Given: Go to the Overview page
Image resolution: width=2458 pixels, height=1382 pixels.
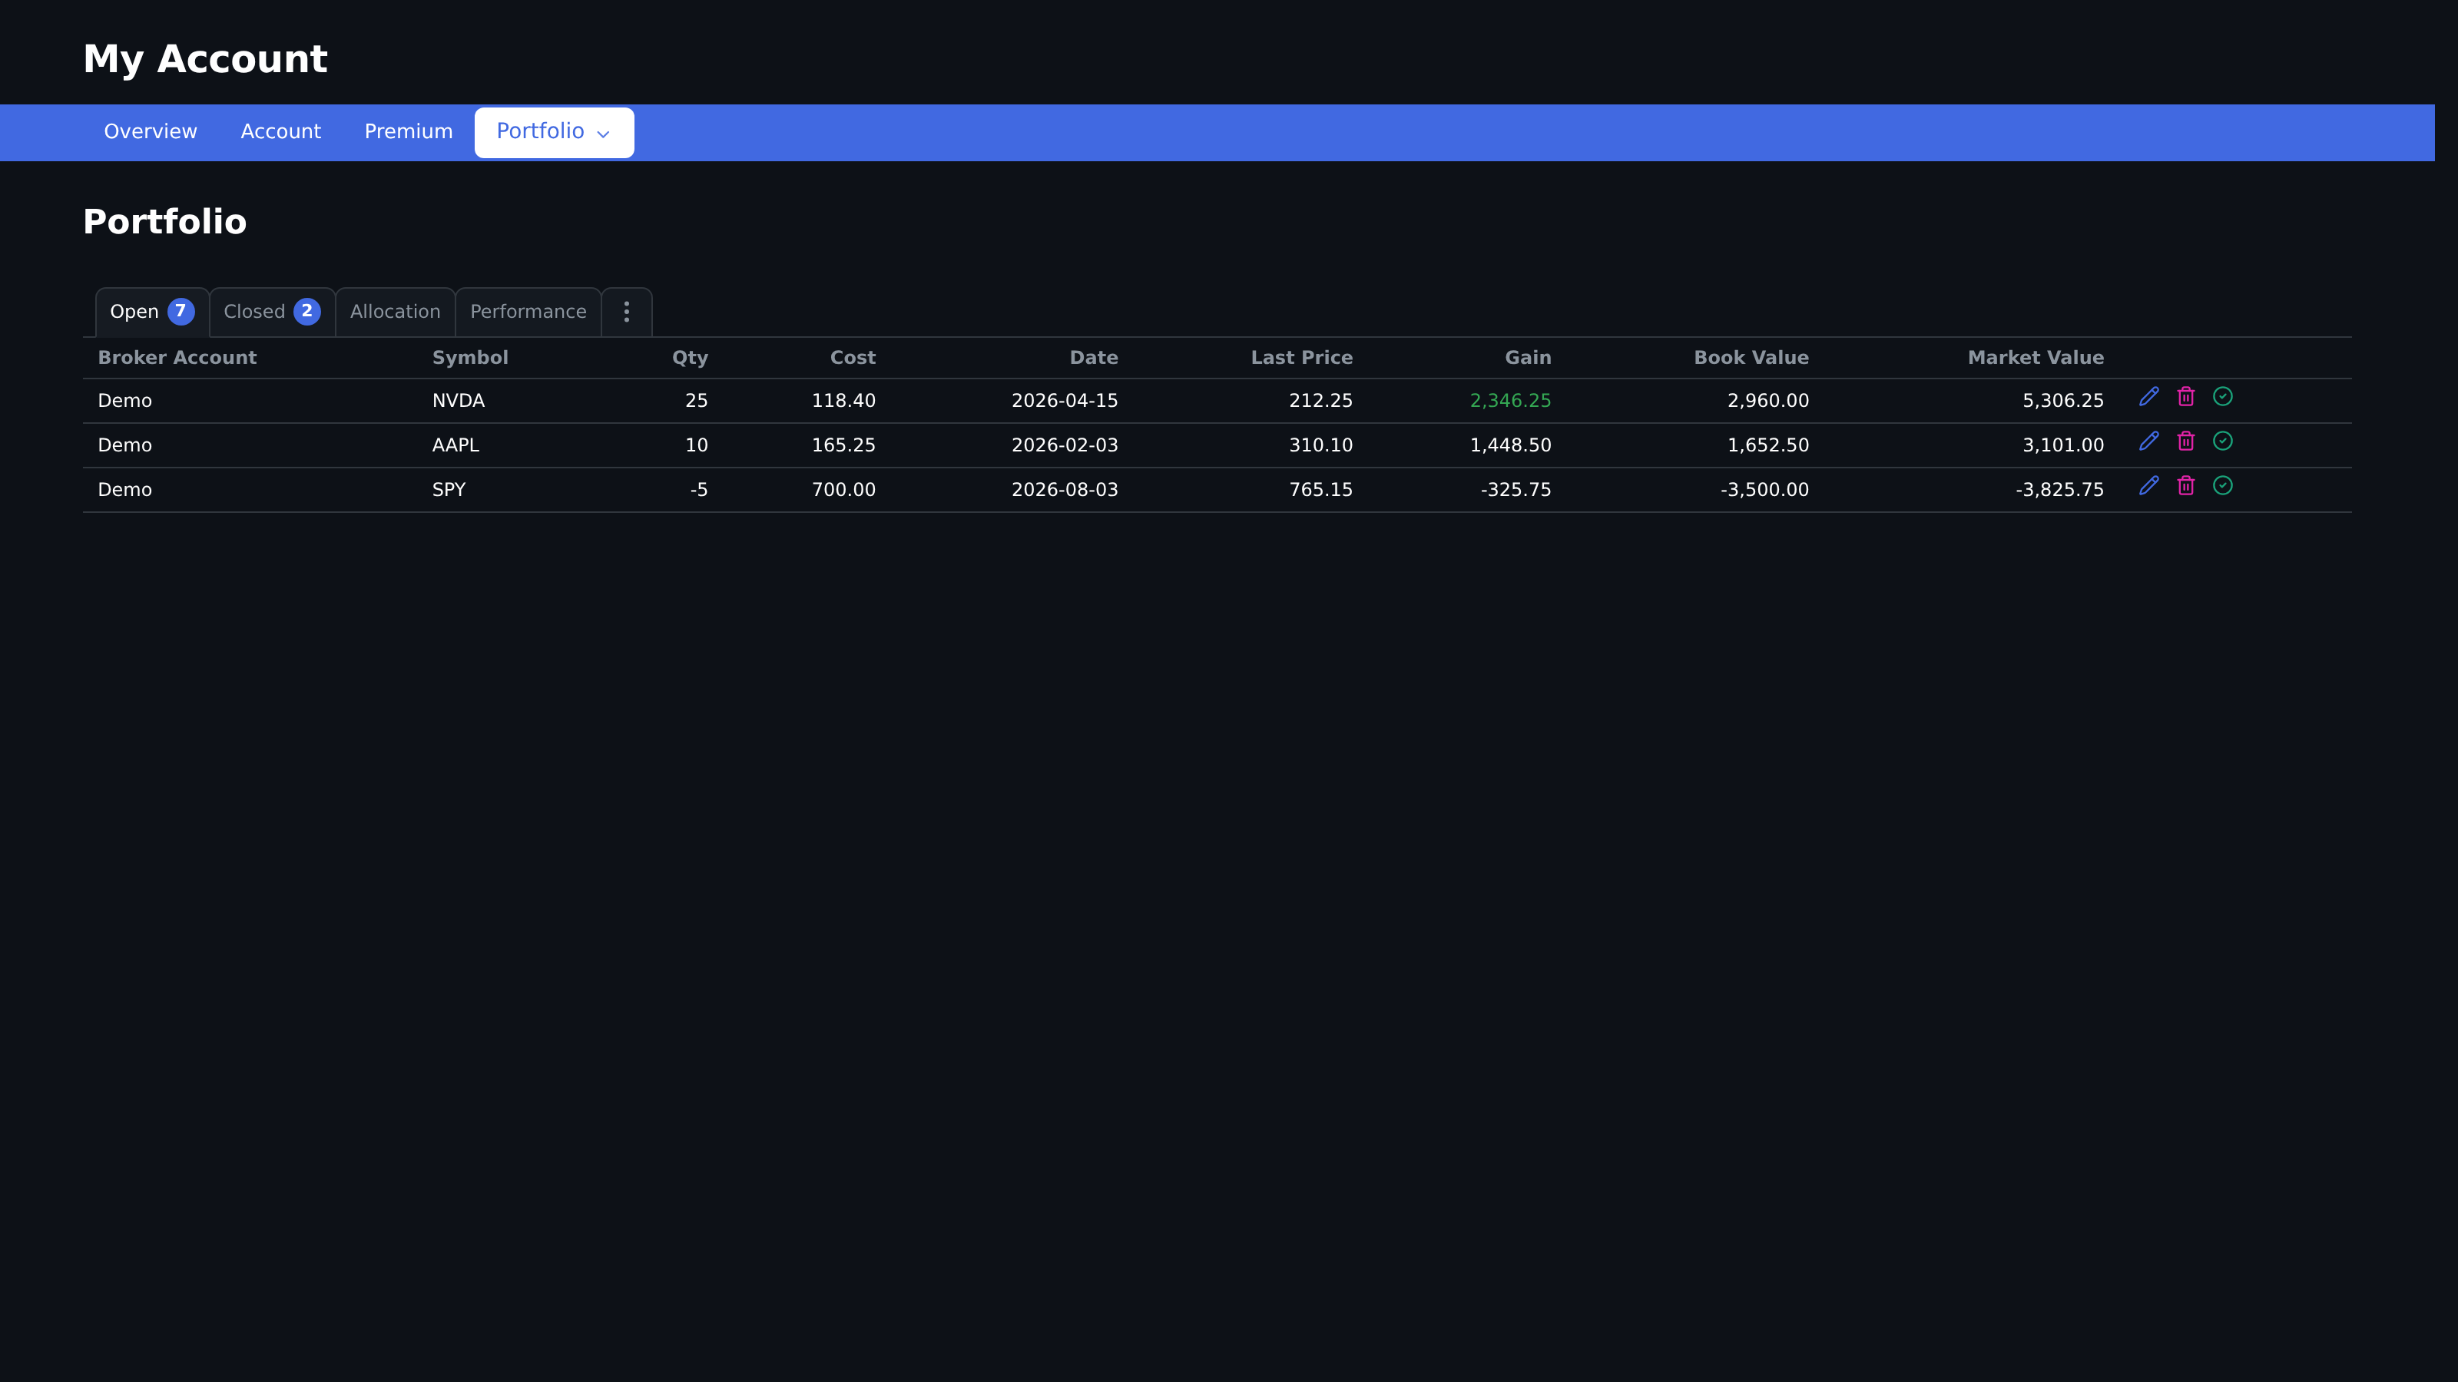Looking at the screenshot, I should (x=151, y=131).
